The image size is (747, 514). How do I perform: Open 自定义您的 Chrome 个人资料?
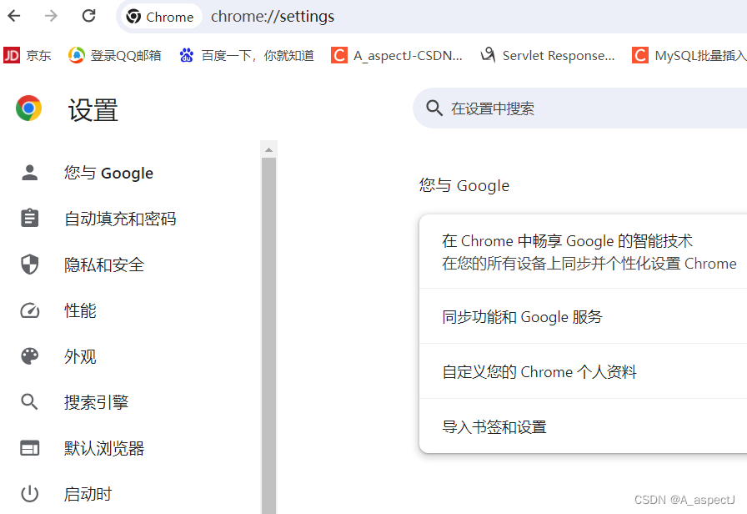[x=583, y=371]
